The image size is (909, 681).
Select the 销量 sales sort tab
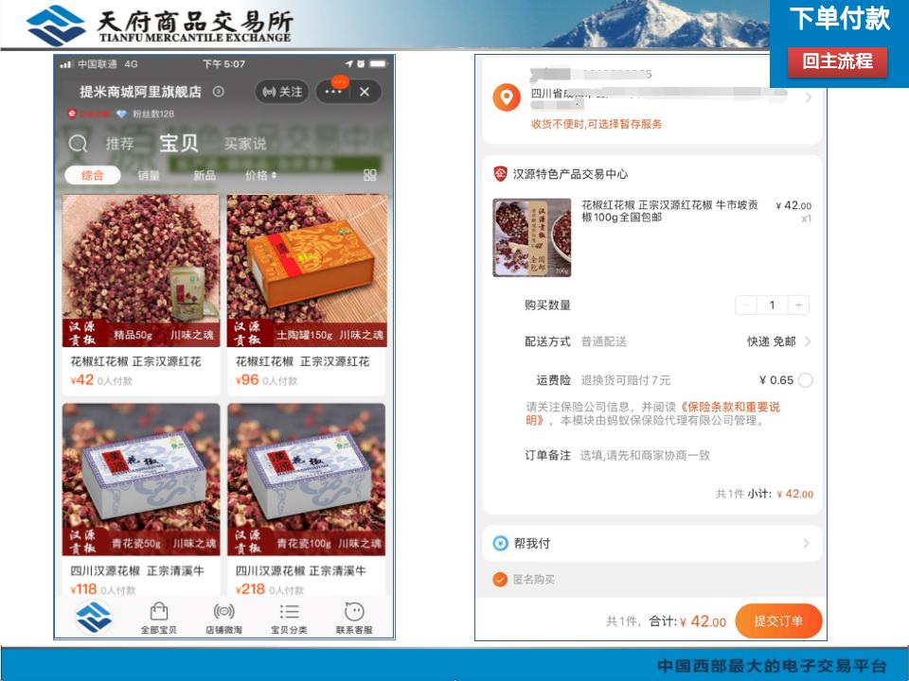pyautogui.click(x=149, y=176)
